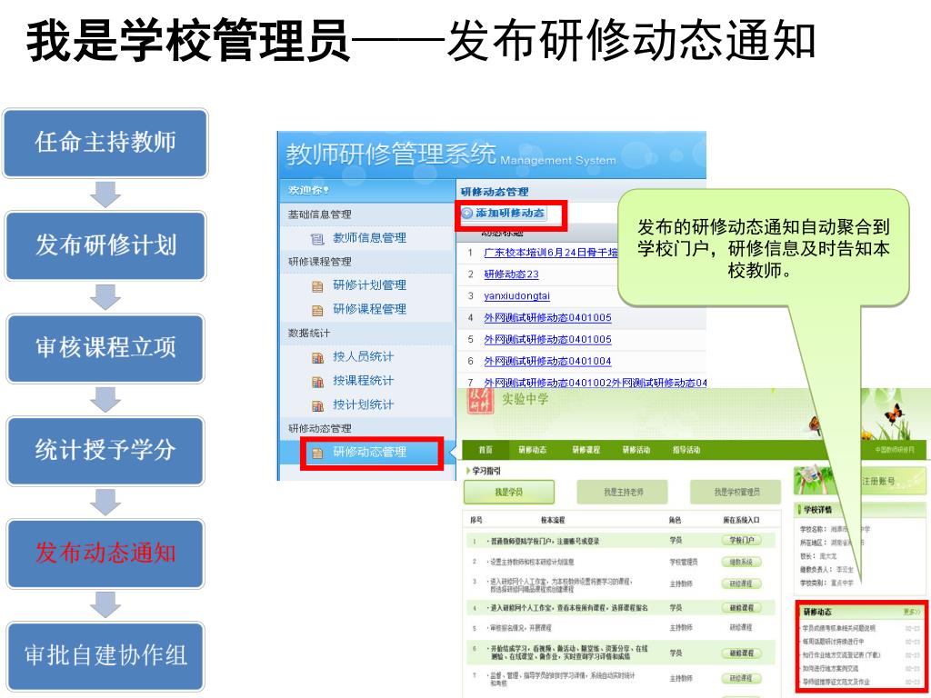Viewport: 931px width, 698px height.
Task: Click the 基础信息管理 section header
Action: pos(319,214)
